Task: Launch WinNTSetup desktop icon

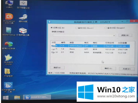Action: [x=9, y=31]
